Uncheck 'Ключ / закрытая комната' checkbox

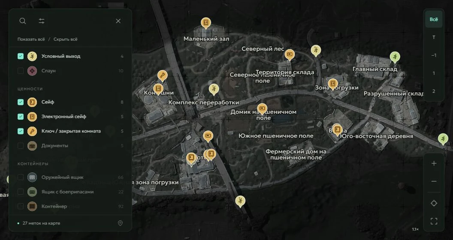coord(21,131)
